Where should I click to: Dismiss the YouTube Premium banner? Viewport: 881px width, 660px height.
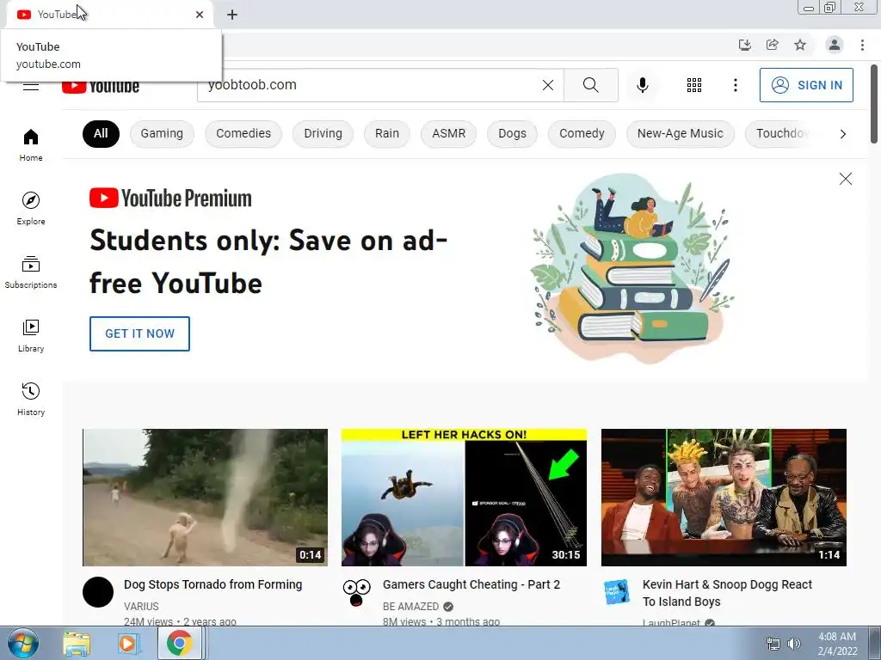(845, 179)
